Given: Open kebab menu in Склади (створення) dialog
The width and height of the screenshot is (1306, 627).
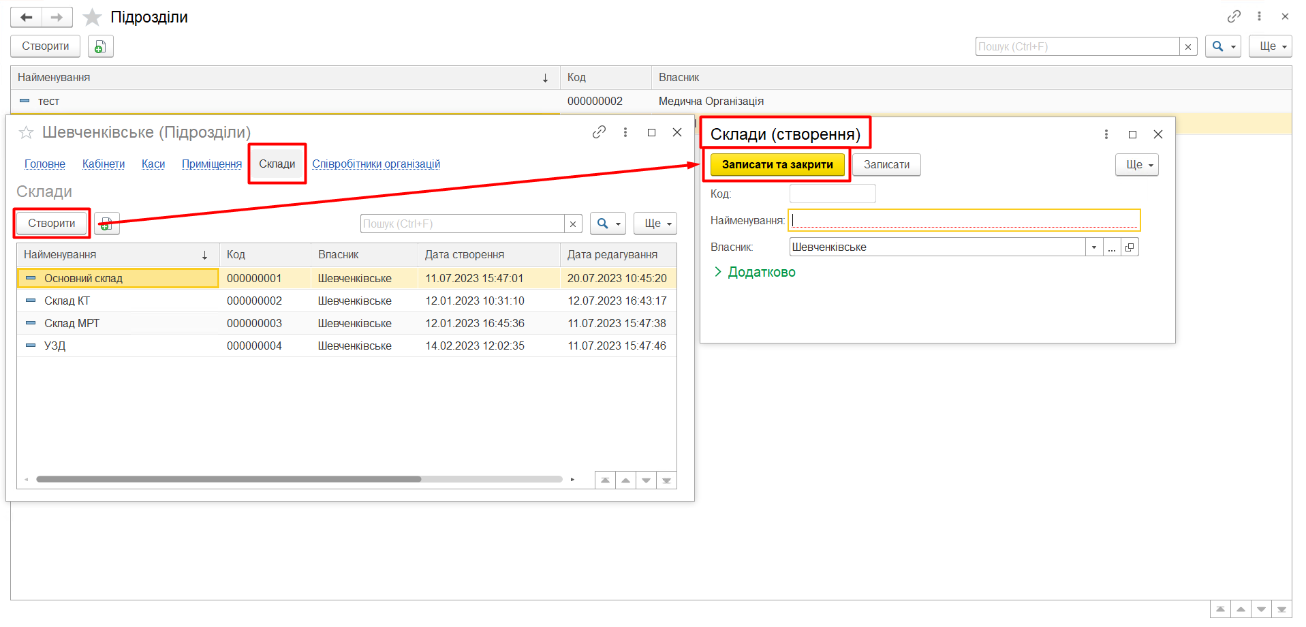Looking at the screenshot, I should (1106, 134).
